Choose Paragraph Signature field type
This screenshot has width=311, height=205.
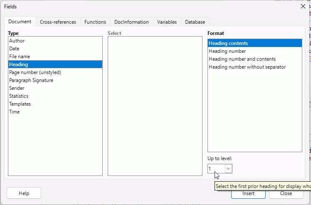(x=31, y=80)
